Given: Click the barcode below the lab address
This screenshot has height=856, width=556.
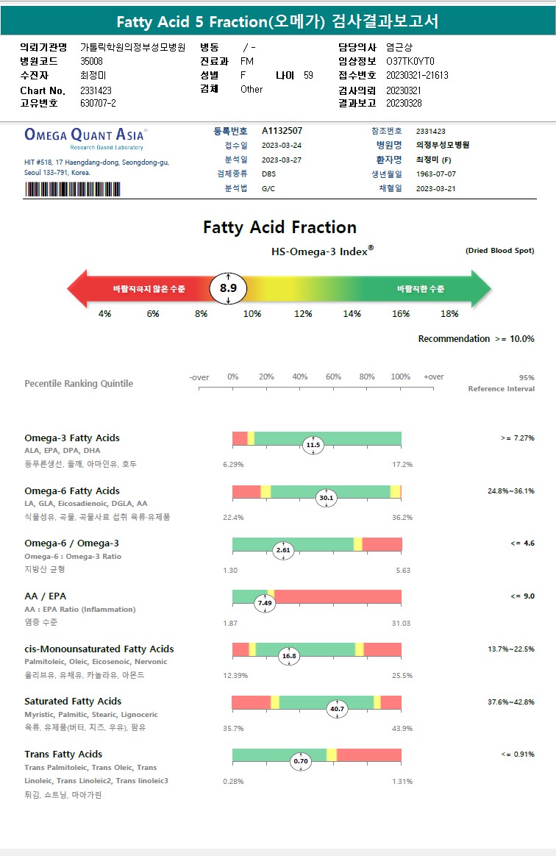Looking at the screenshot, I should point(73,188).
